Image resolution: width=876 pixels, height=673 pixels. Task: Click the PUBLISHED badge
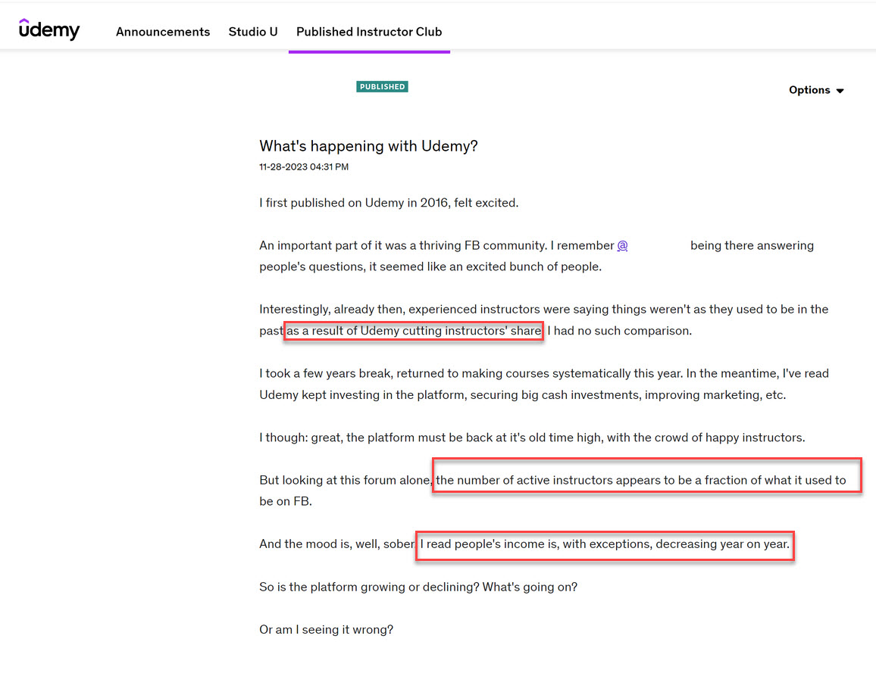(382, 86)
